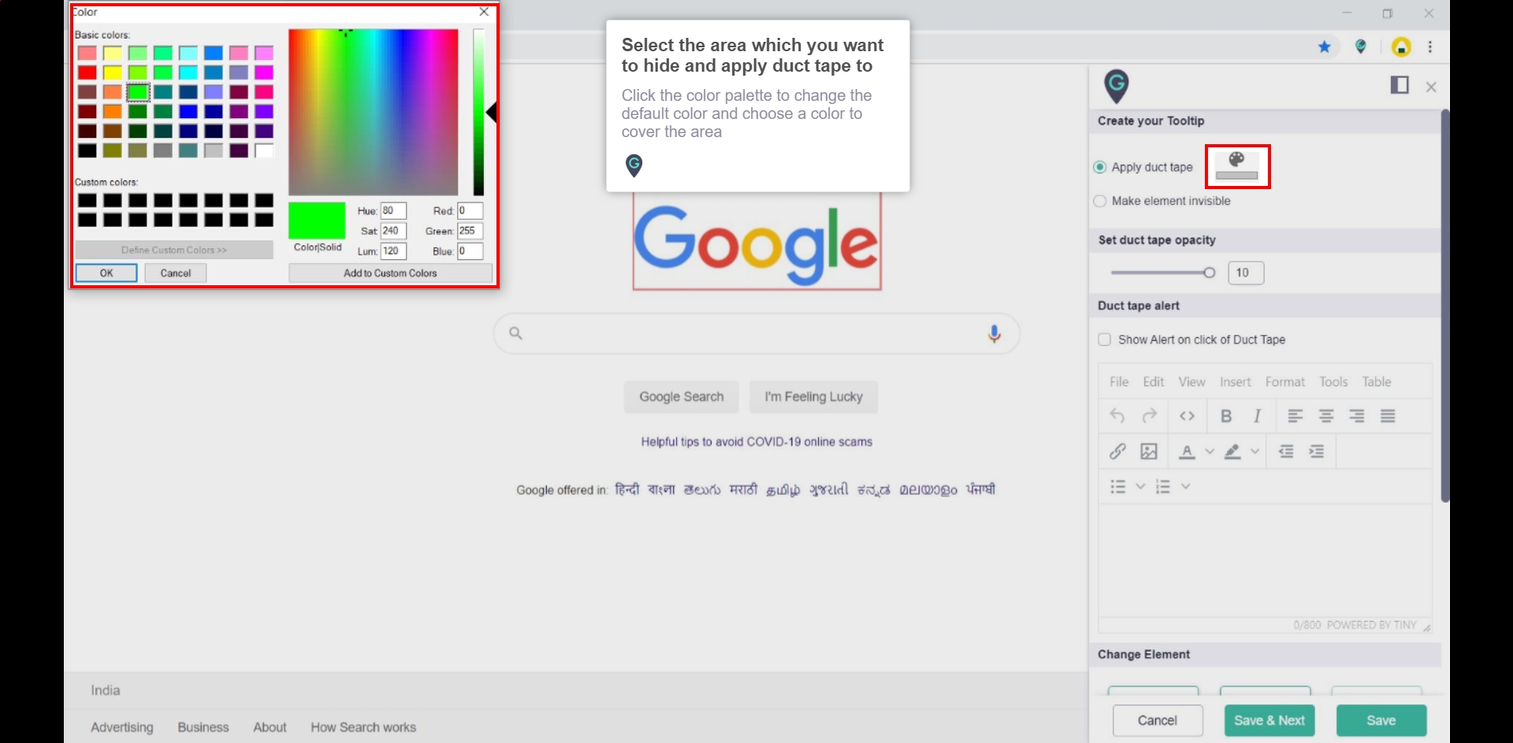1513x743 pixels.
Task: Open the duct tape color palette
Action: click(1236, 166)
